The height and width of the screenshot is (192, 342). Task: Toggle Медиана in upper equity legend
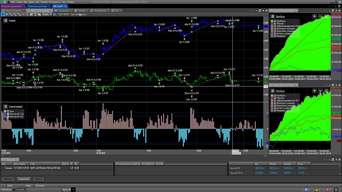coord(275,36)
